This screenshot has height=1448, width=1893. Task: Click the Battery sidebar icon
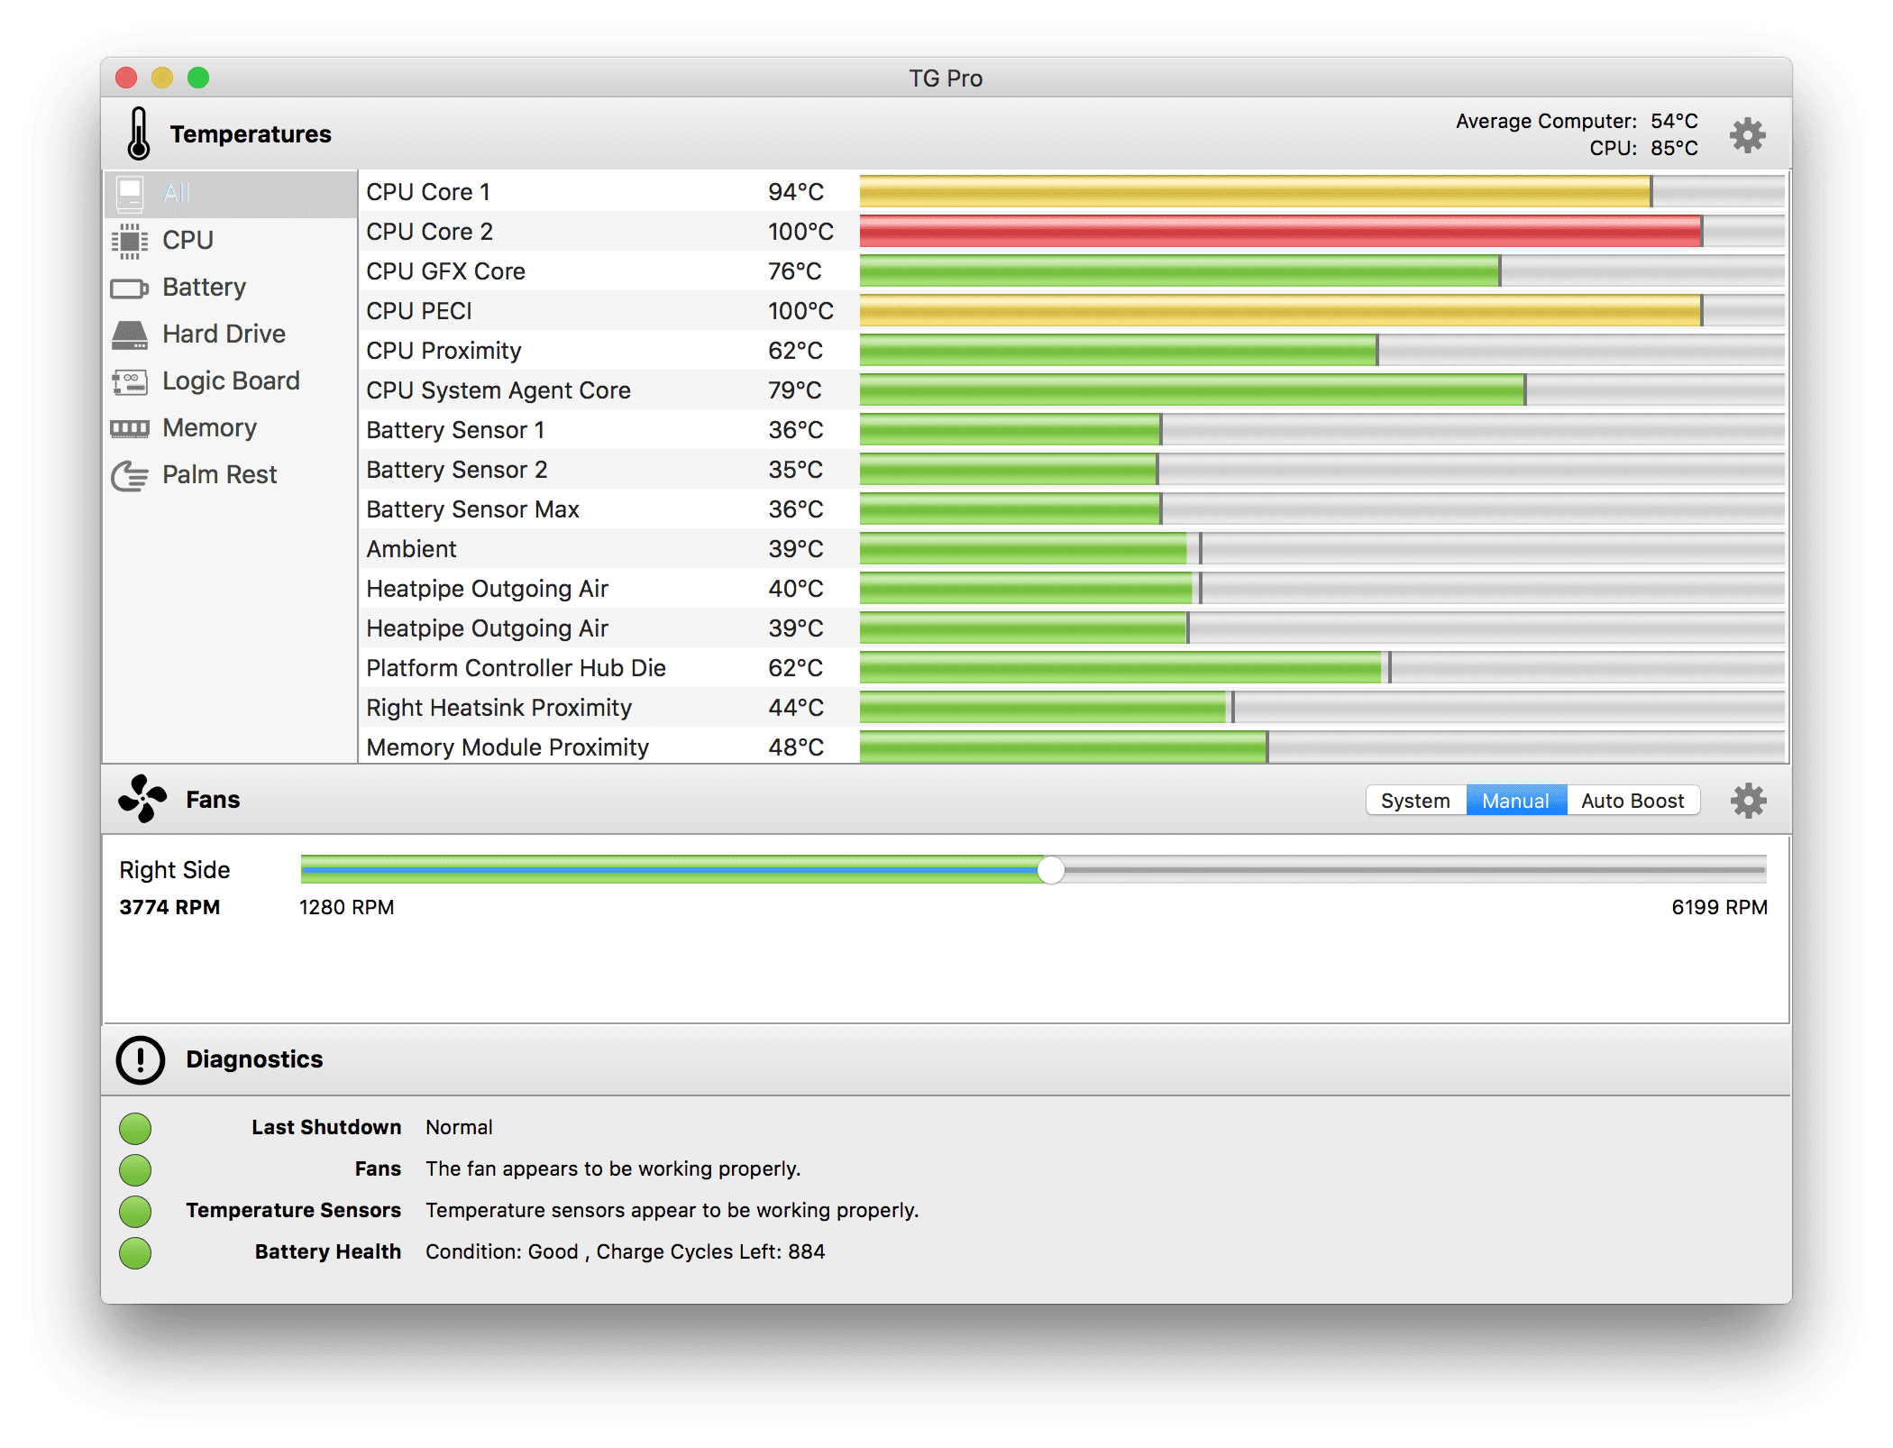tap(130, 289)
